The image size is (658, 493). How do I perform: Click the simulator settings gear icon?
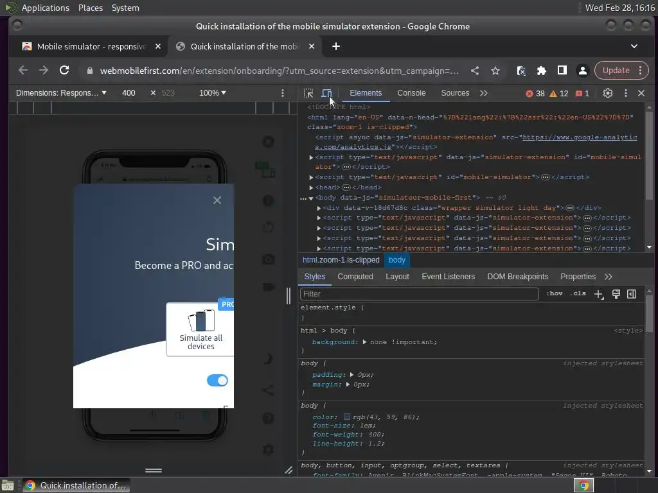[x=268, y=449]
